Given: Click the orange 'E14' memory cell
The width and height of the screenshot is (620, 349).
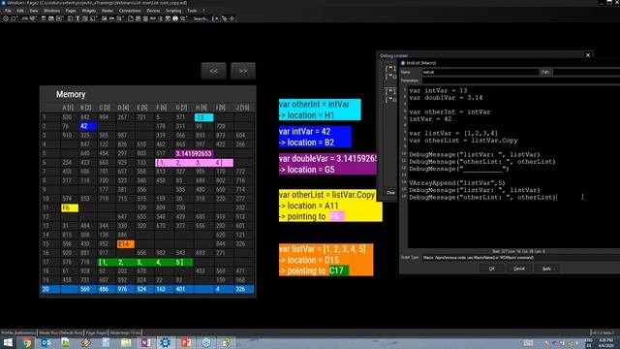Looking at the screenshot, I should [x=126, y=244].
